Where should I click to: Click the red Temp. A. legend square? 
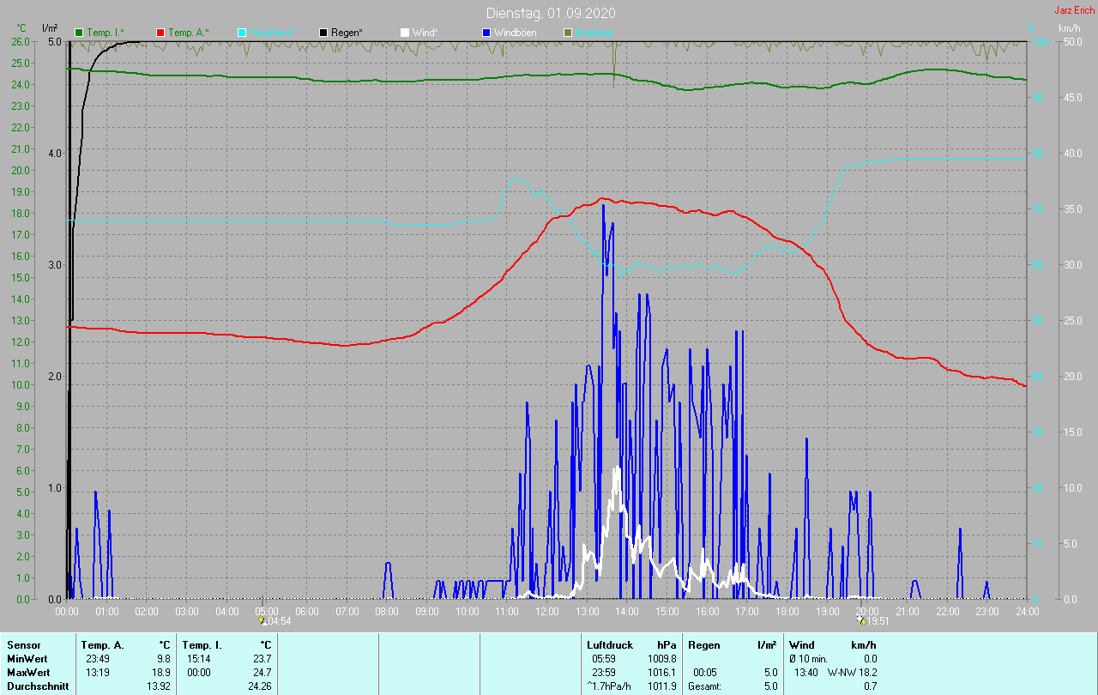point(160,33)
